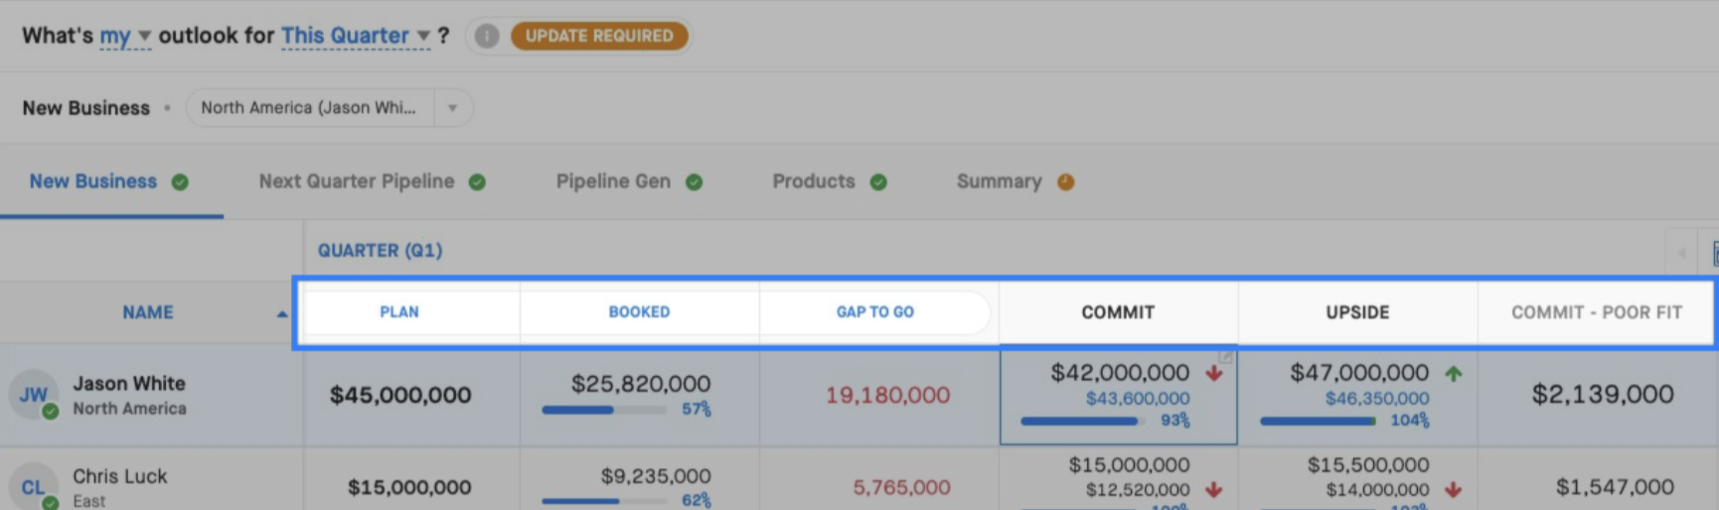
Task: Click Chris Luck's $9,235,000 booked value
Action: click(656, 476)
